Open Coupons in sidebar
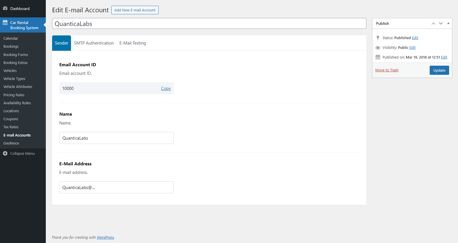Viewport: 458px width, 243px height. pos(11,119)
